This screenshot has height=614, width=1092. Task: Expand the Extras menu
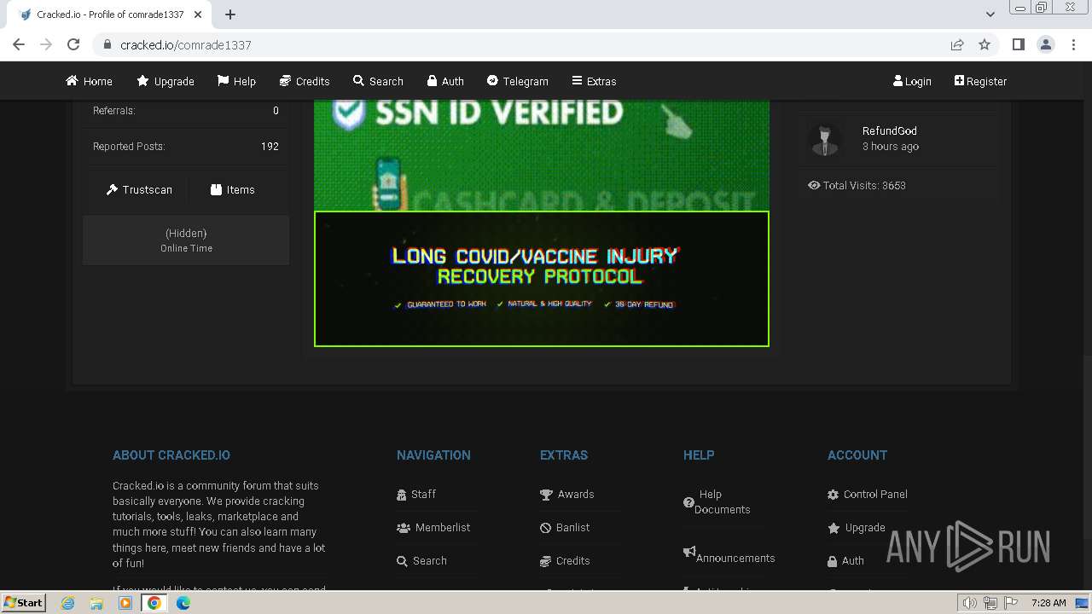point(594,81)
